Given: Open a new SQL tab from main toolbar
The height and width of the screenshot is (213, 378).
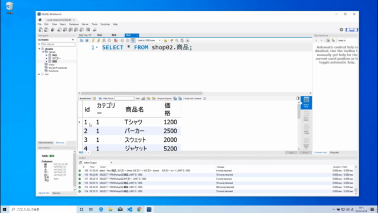Looking at the screenshot, I should [x=41, y=30].
